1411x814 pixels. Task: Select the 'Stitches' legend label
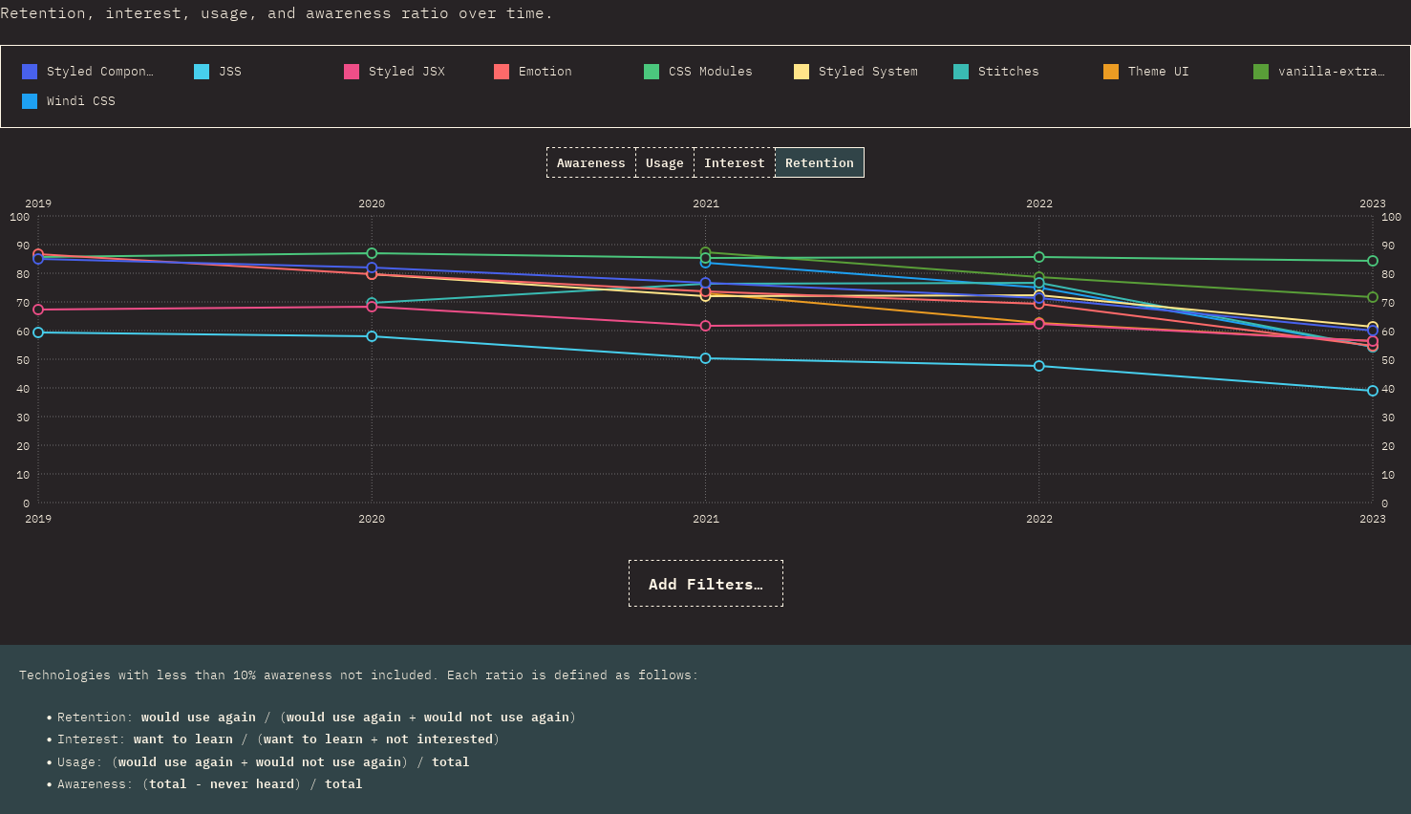pos(1009,72)
